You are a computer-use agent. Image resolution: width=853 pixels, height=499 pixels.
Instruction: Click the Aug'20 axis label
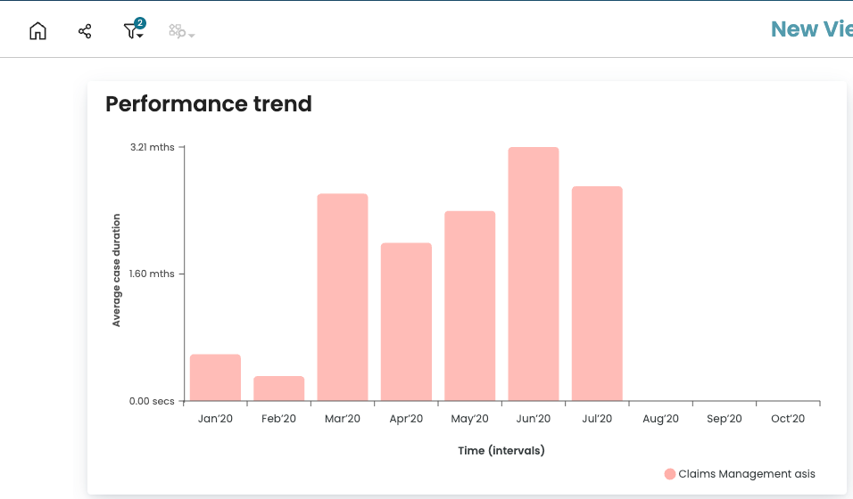(660, 419)
